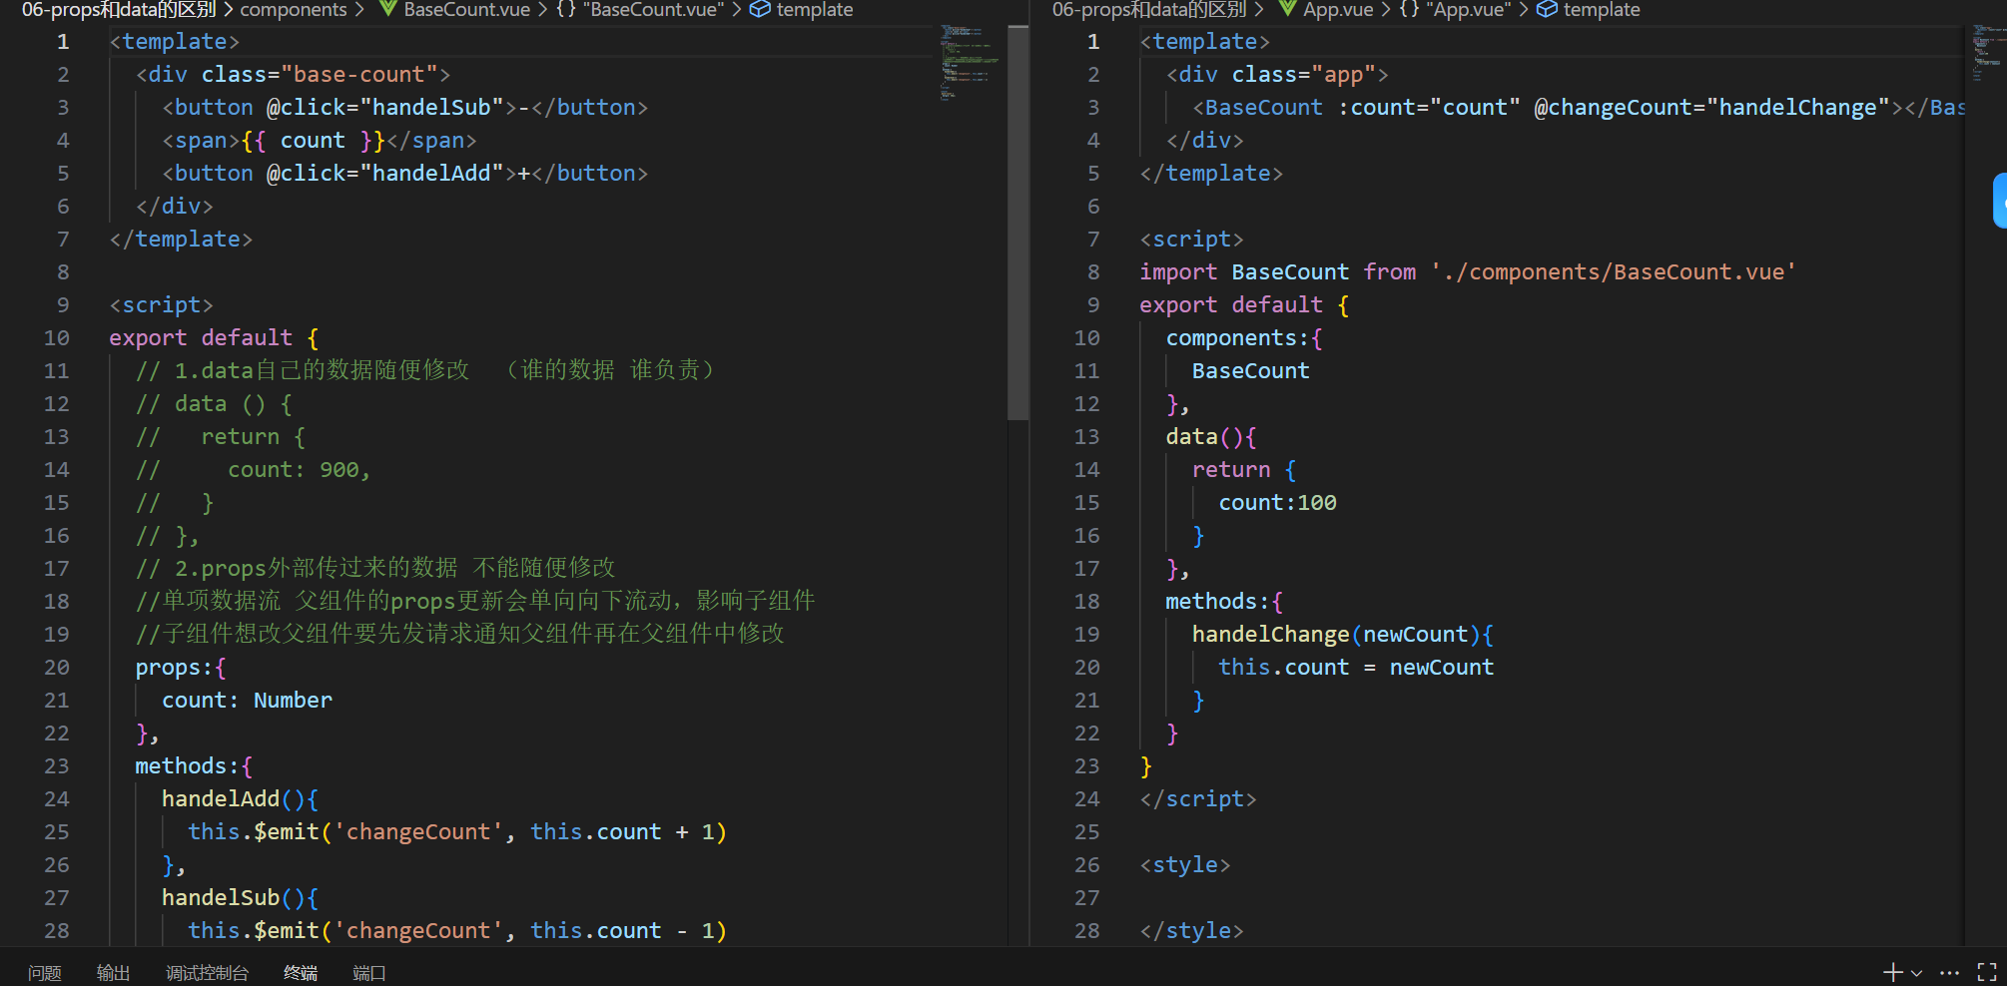Open left pane '06-props和data的区别' folder breadcrumb
2007x986 pixels.
[x=119, y=9]
